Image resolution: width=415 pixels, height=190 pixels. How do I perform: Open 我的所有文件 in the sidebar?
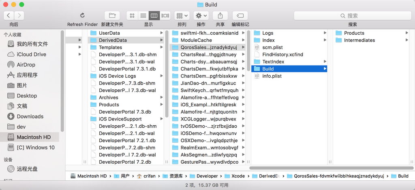point(32,44)
